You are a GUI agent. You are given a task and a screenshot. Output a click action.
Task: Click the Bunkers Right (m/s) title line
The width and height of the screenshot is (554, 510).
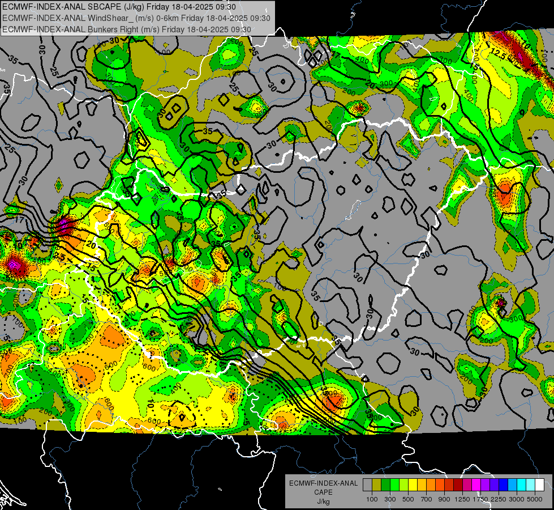127,29
